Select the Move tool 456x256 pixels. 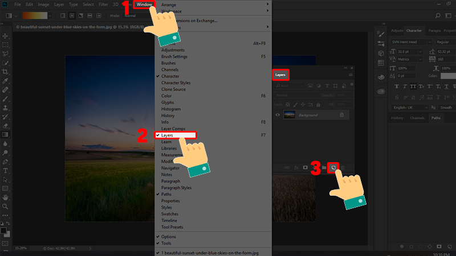click(x=5, y=36)
